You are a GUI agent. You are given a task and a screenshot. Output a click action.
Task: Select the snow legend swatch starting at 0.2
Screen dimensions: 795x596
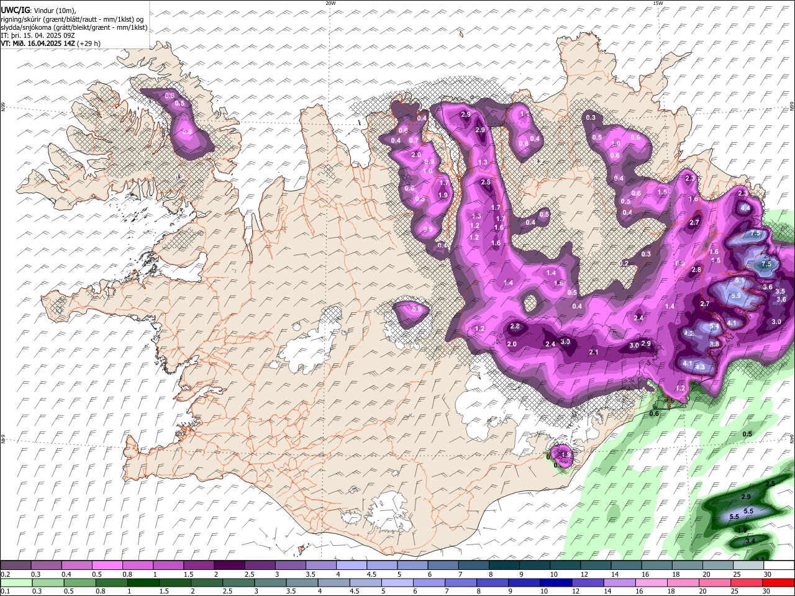coord(16,566)
